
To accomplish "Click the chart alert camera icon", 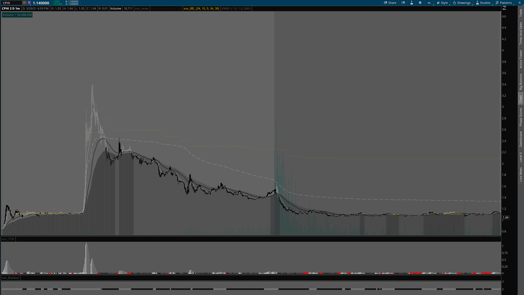I will (x=403, y=3).
